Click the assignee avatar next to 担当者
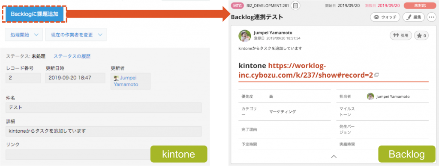The width and height of the screenshot is (439, 166). [x=370, y=96]
